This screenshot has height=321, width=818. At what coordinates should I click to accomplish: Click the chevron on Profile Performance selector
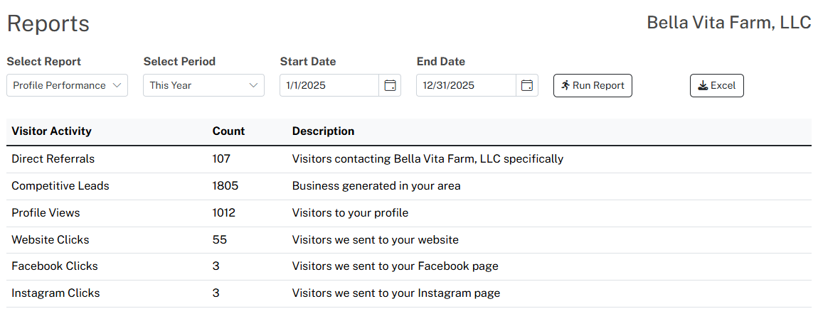pyautogui.click(x=117, y=85)
